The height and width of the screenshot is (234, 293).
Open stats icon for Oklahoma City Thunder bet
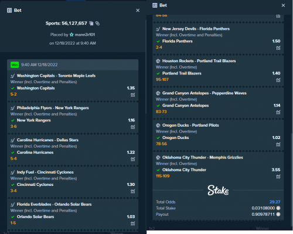point(278,177)
